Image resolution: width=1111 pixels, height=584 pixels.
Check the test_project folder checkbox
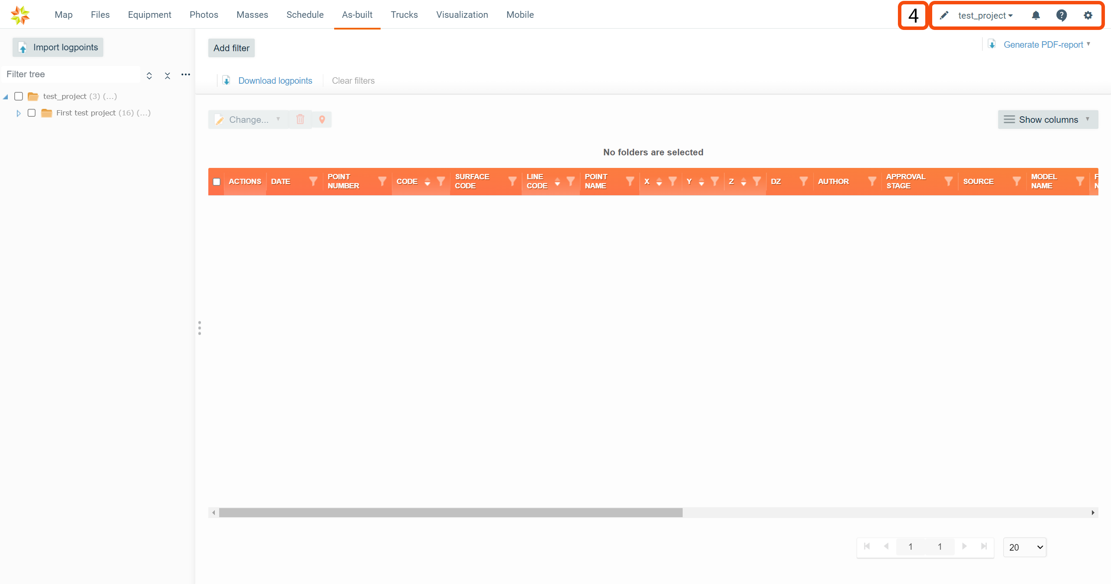(x=19, y=96)
